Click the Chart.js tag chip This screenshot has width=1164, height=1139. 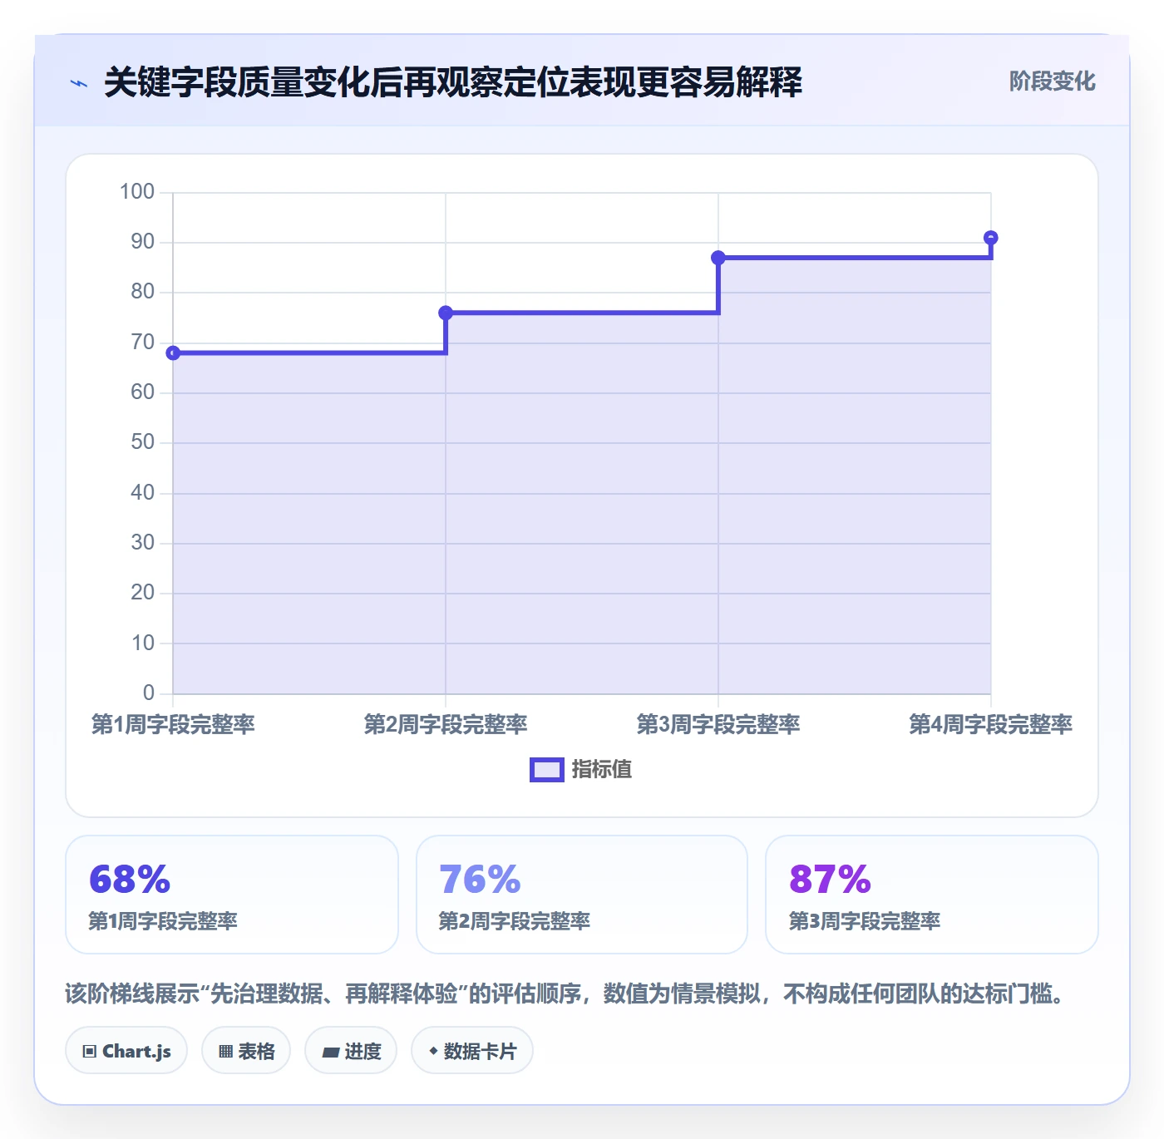point(126,1051)
